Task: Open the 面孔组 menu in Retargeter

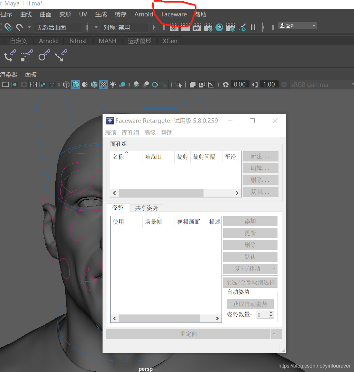Action: 130,132
